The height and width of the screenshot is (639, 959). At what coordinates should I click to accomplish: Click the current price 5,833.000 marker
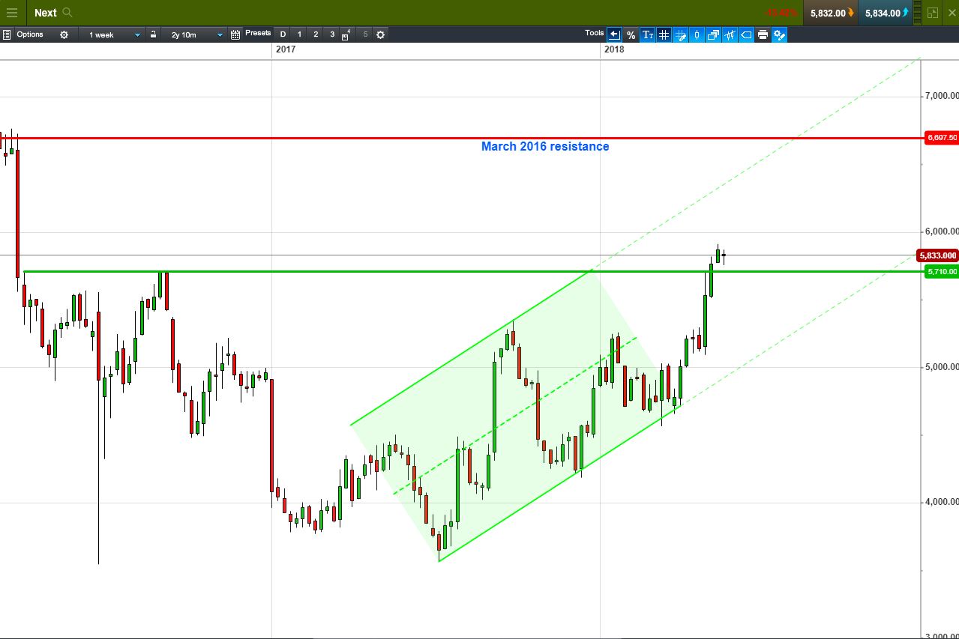(938, 255)
